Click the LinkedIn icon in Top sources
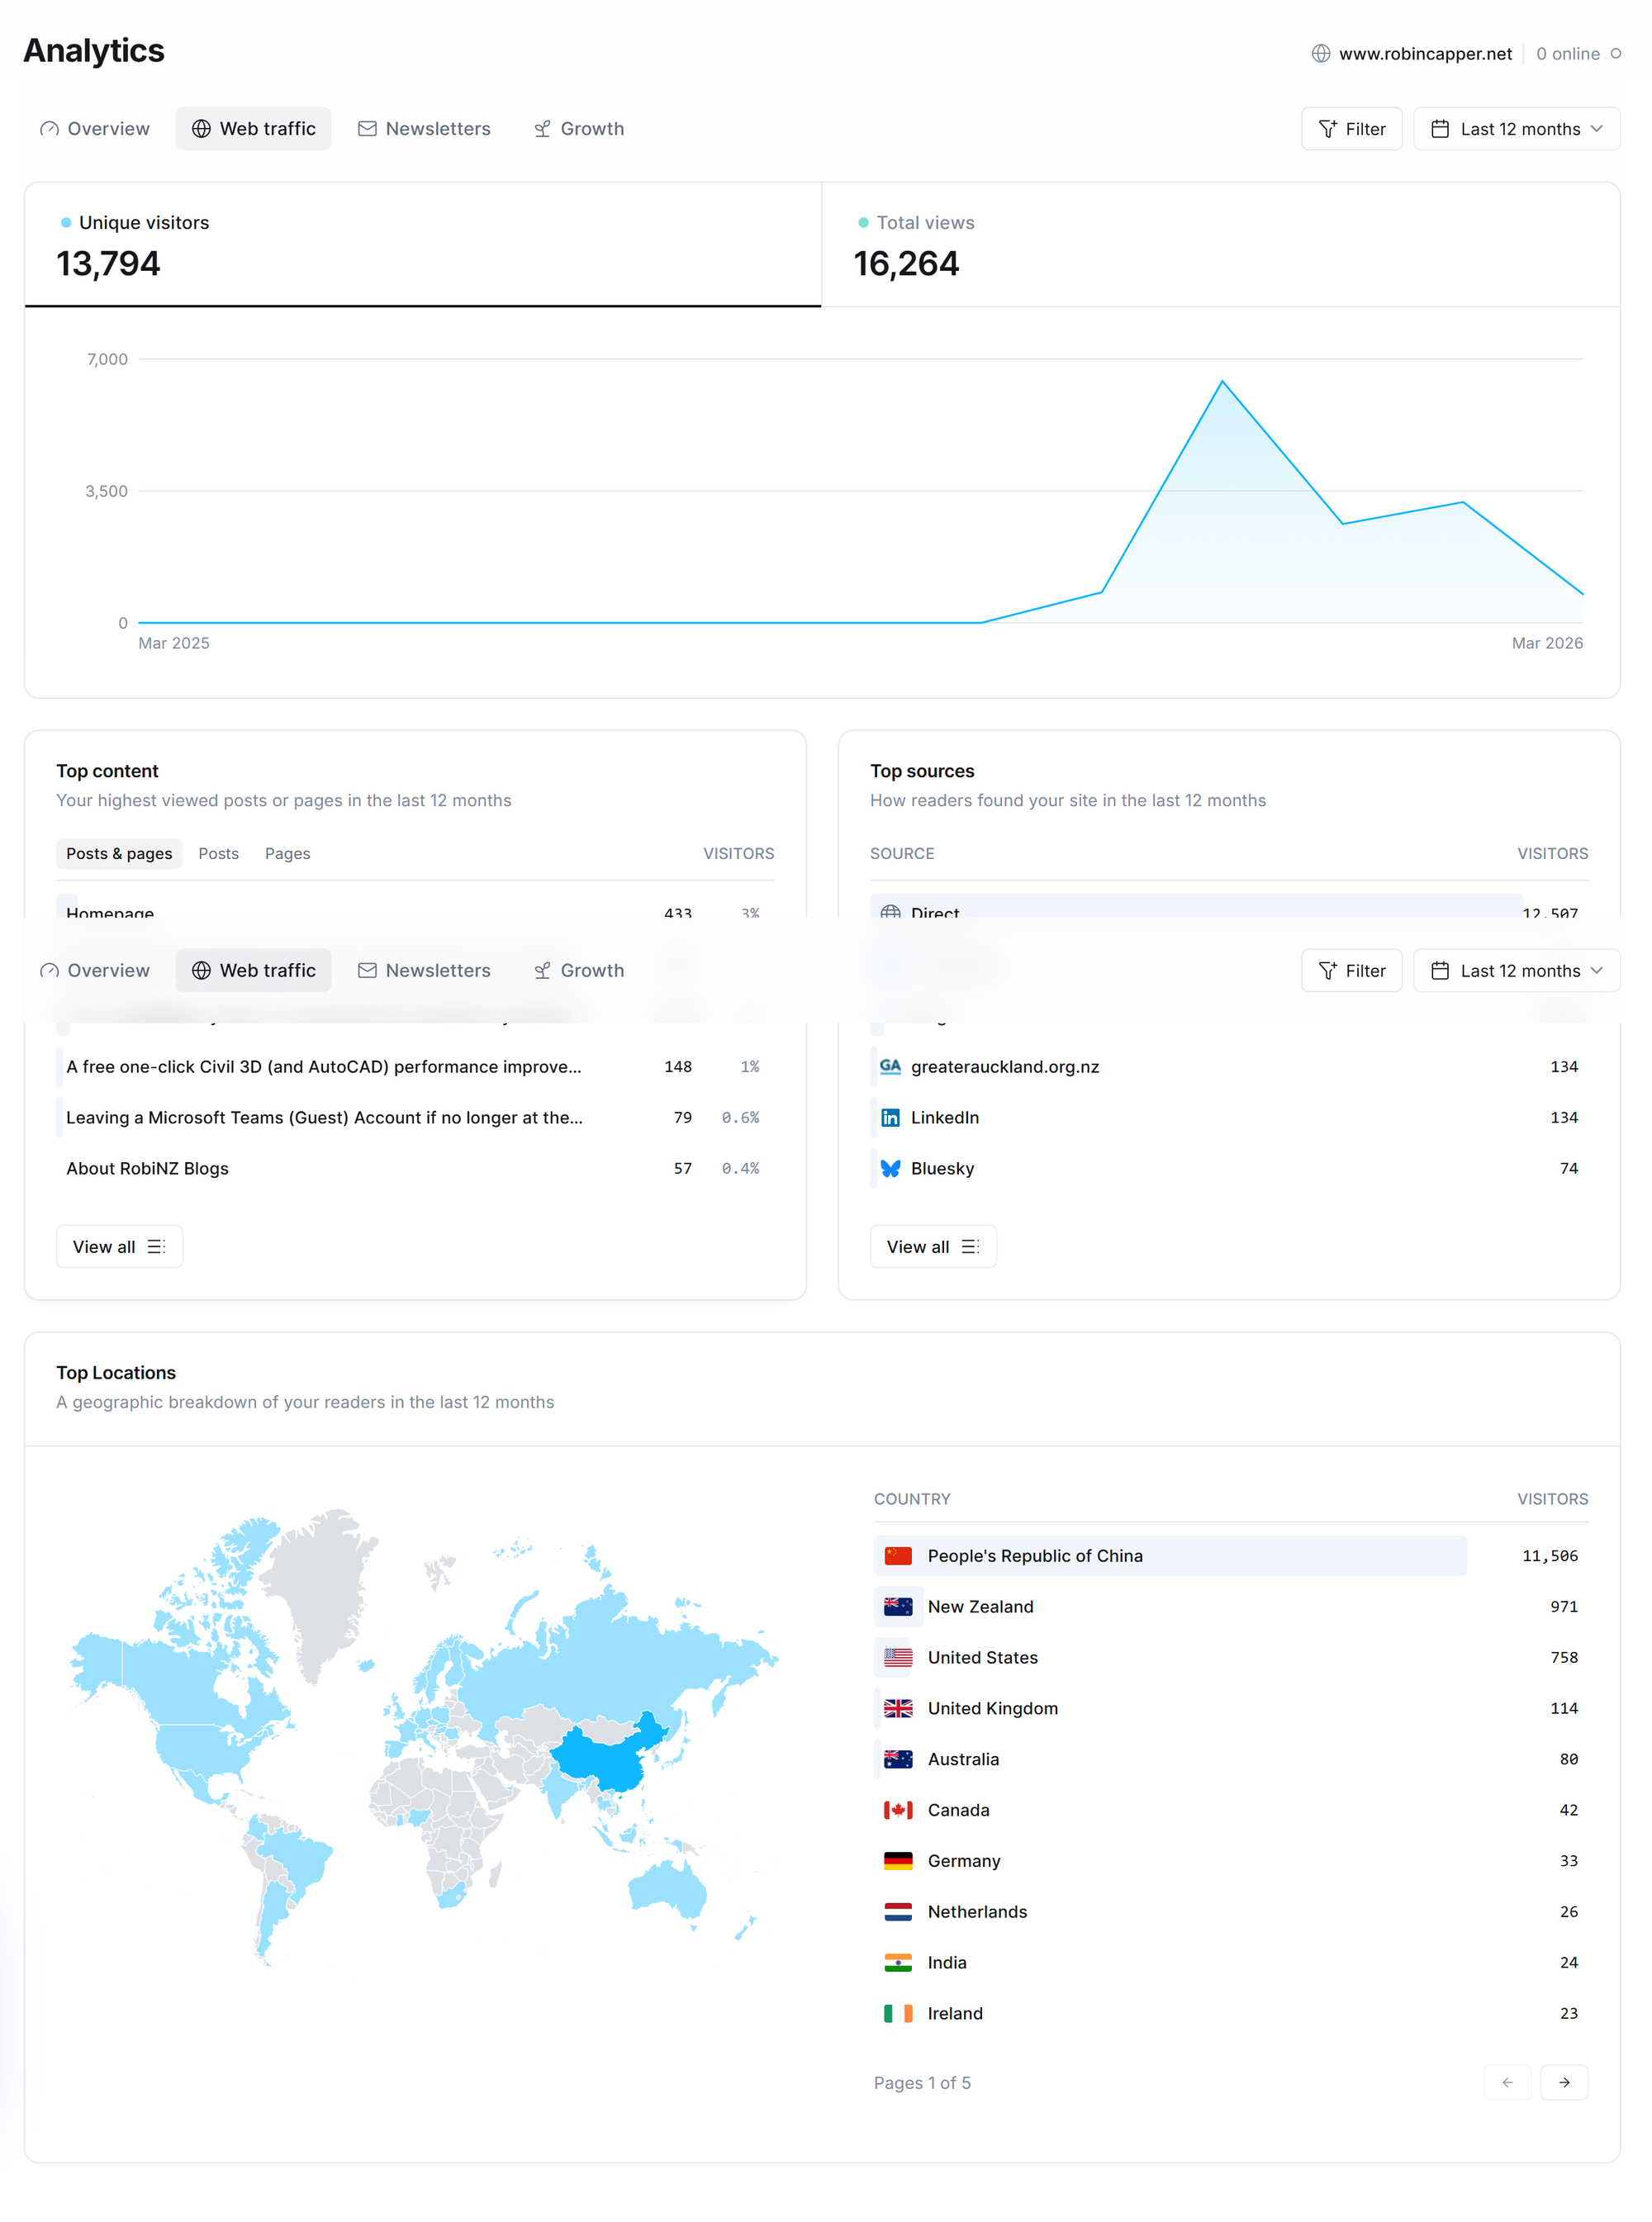The image size is (1652, 2222). tap(890, 1117)
